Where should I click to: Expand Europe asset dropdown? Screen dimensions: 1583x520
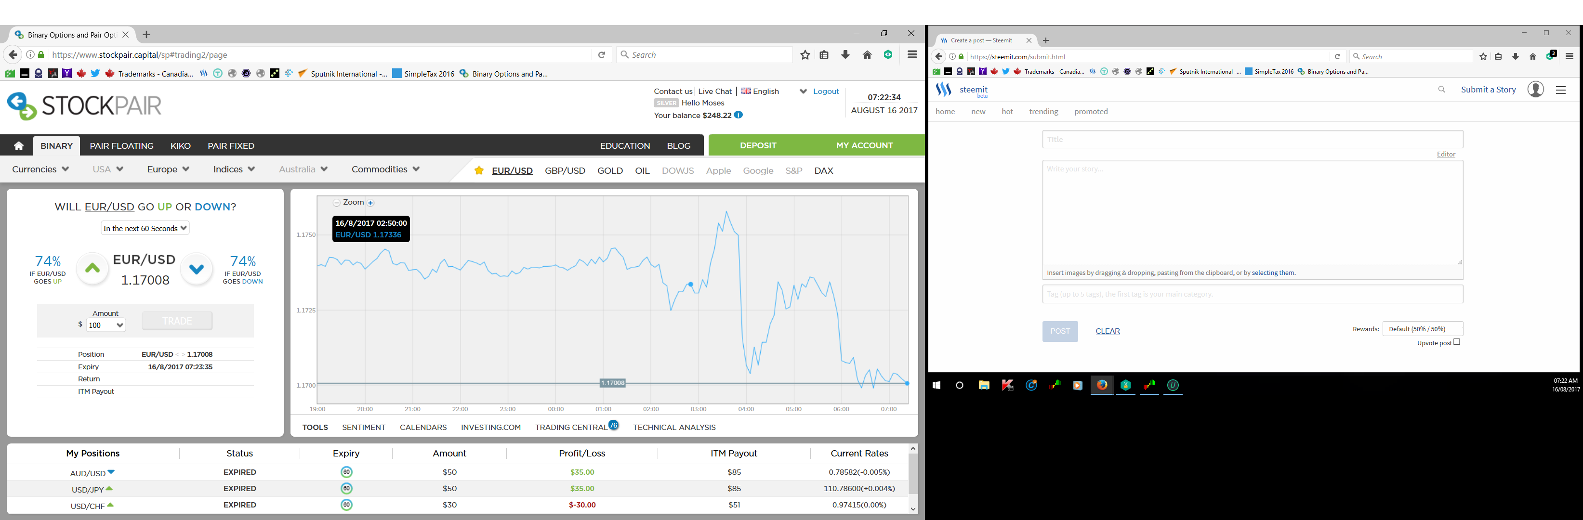pyautogui.click(x=169, y=169)
